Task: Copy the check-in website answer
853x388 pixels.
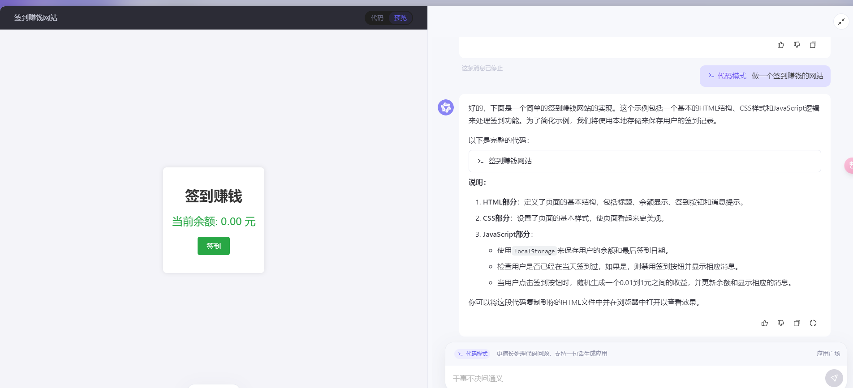Action: point(797,323)
